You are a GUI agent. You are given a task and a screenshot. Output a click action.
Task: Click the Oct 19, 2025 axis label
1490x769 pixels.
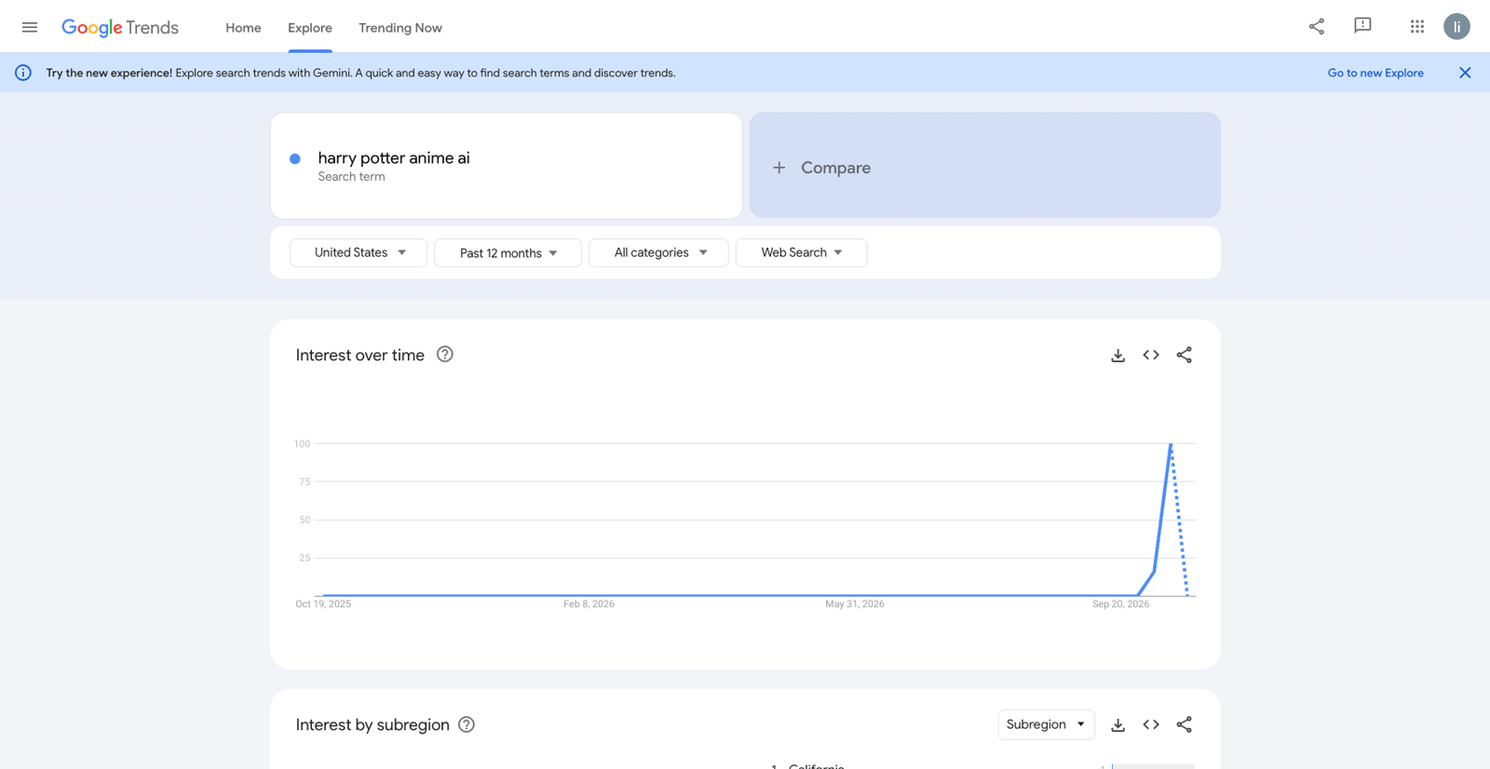click(323, 604)
